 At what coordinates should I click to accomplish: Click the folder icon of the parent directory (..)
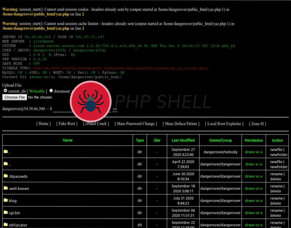[x=6, y=164]
